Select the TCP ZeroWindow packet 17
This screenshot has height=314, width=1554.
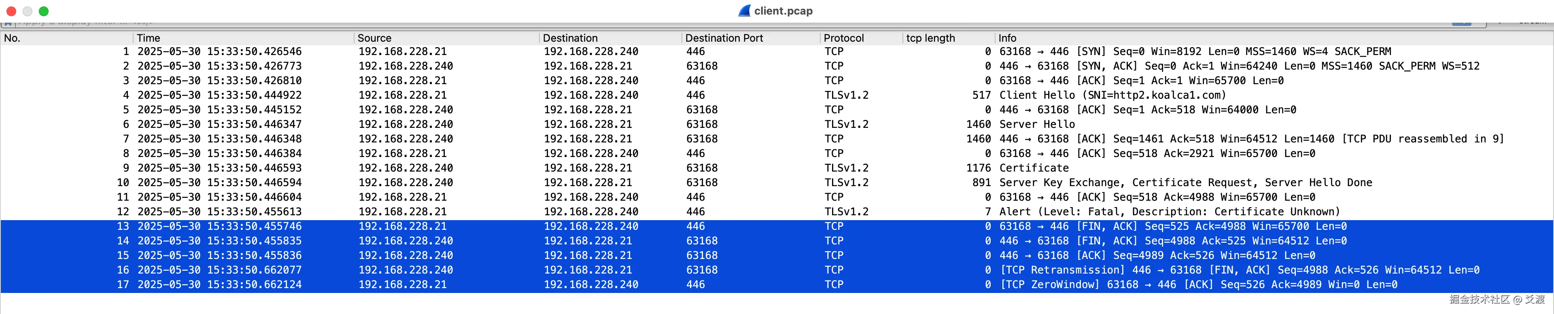pyautogui.click(x=777, y=284)
